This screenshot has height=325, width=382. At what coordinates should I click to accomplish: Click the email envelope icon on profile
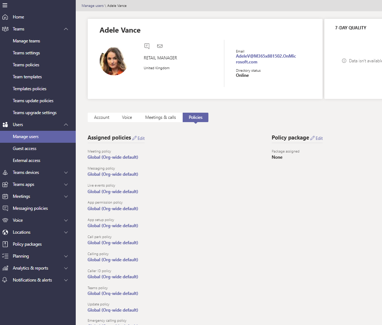coord(159,46)
